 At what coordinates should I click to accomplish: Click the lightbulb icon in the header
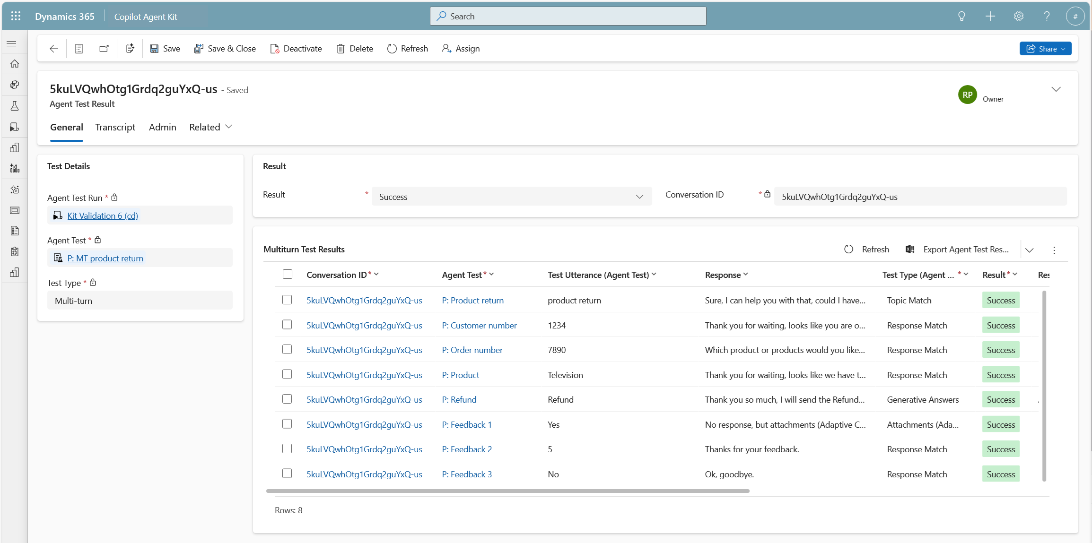(x=961, y=16)
